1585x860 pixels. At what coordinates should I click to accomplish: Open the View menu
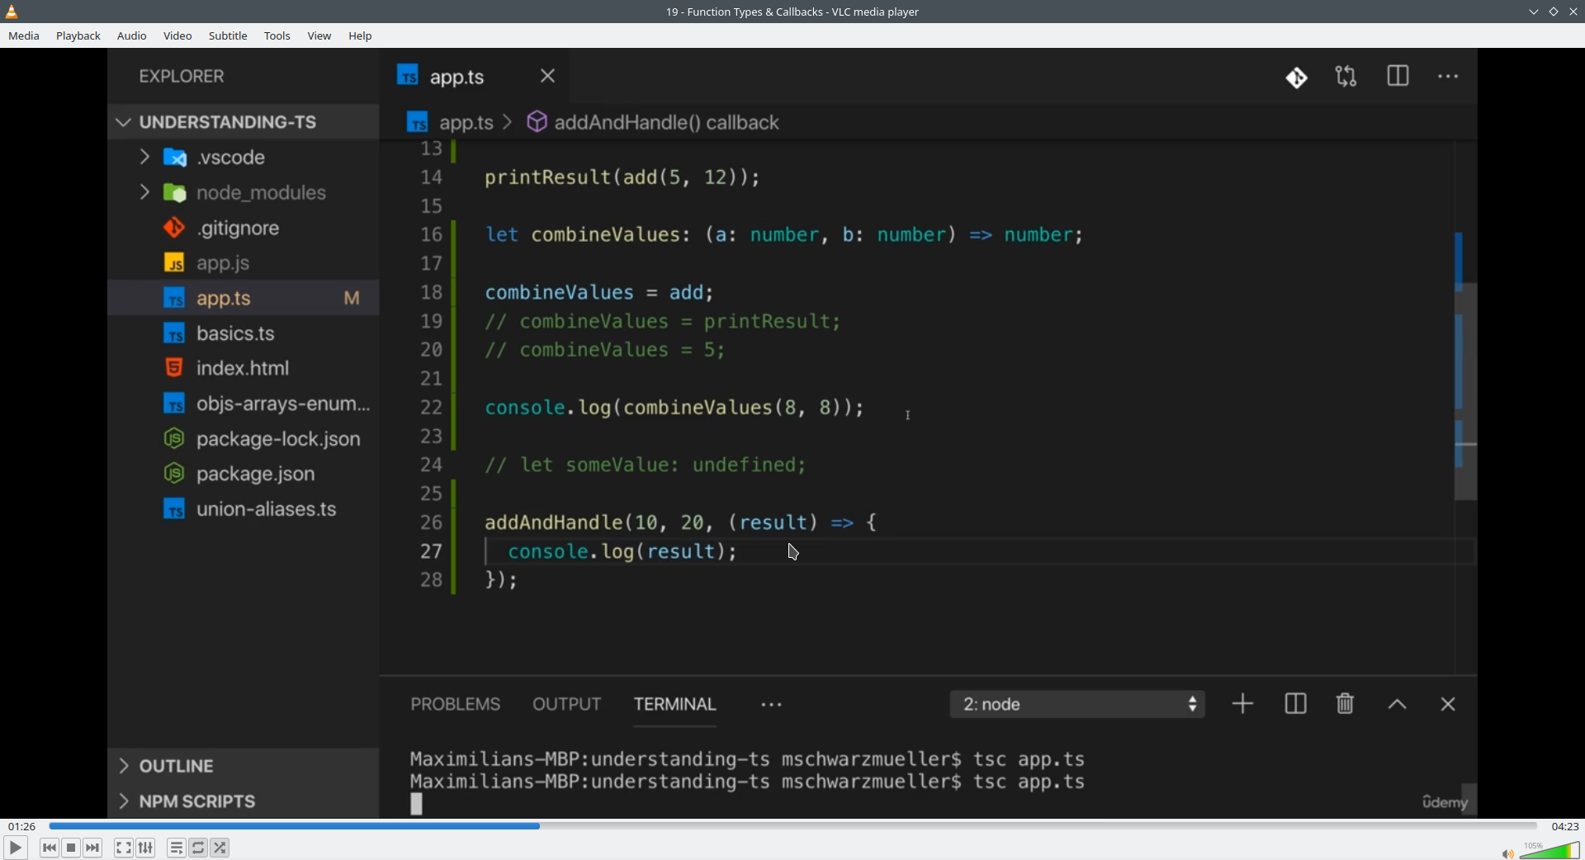point(319,36)
